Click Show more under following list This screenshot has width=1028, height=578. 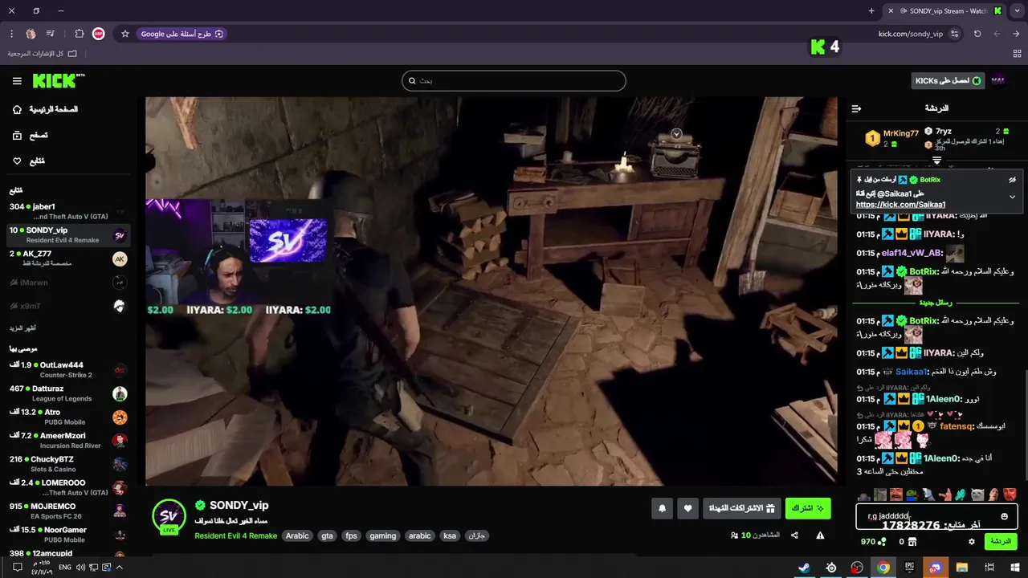tap(22, 328)
